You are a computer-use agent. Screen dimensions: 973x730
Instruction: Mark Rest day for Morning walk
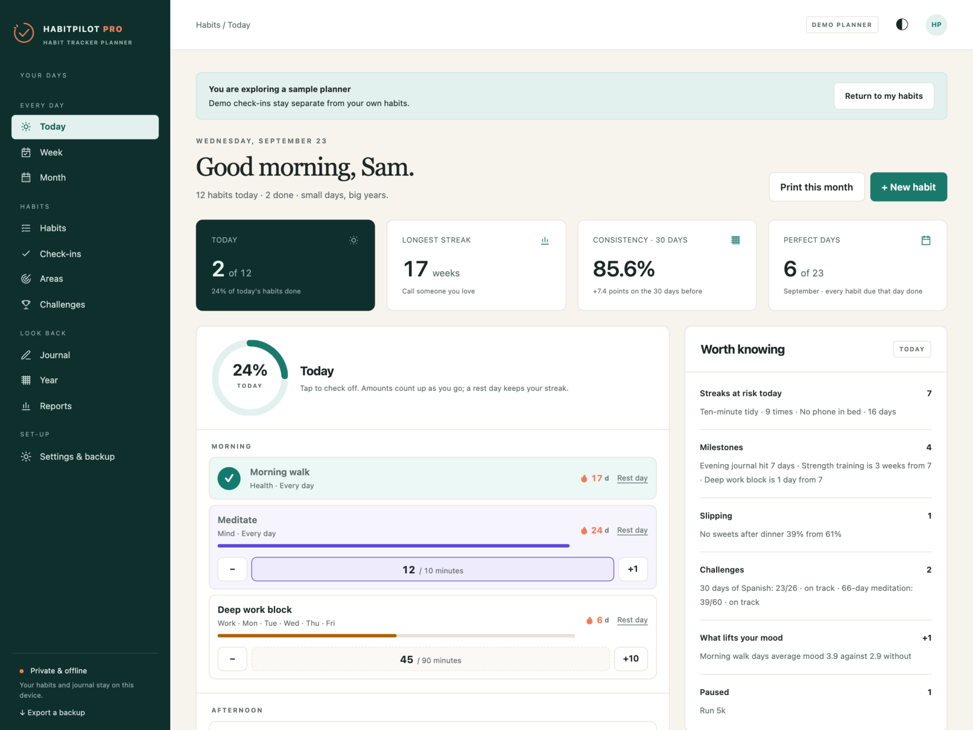(x=632, y=478)
